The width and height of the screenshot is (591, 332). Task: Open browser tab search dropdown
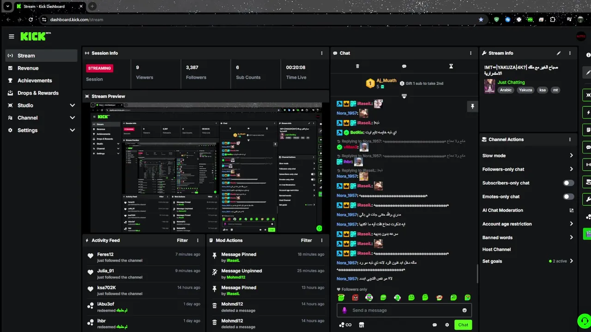[x=7, y=6]
